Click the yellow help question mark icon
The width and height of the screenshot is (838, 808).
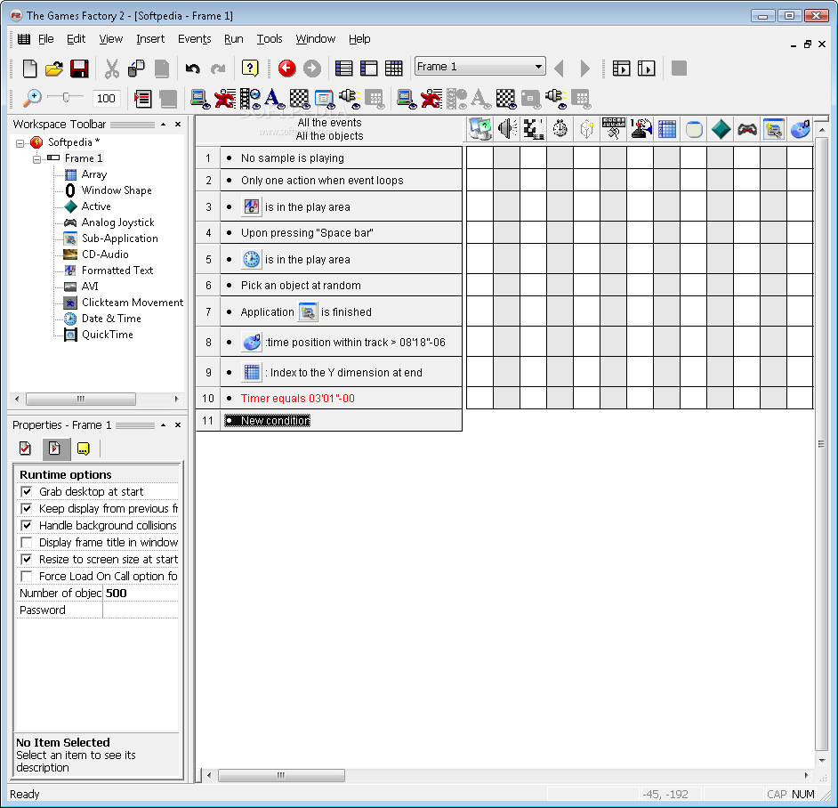(250, 69)
